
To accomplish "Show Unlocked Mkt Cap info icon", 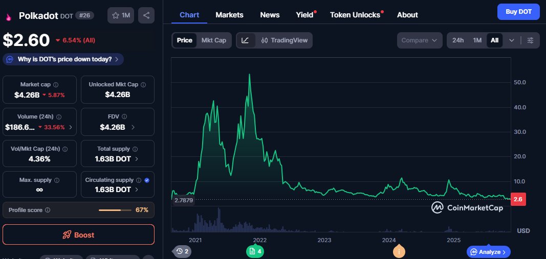I will point(143,84).
